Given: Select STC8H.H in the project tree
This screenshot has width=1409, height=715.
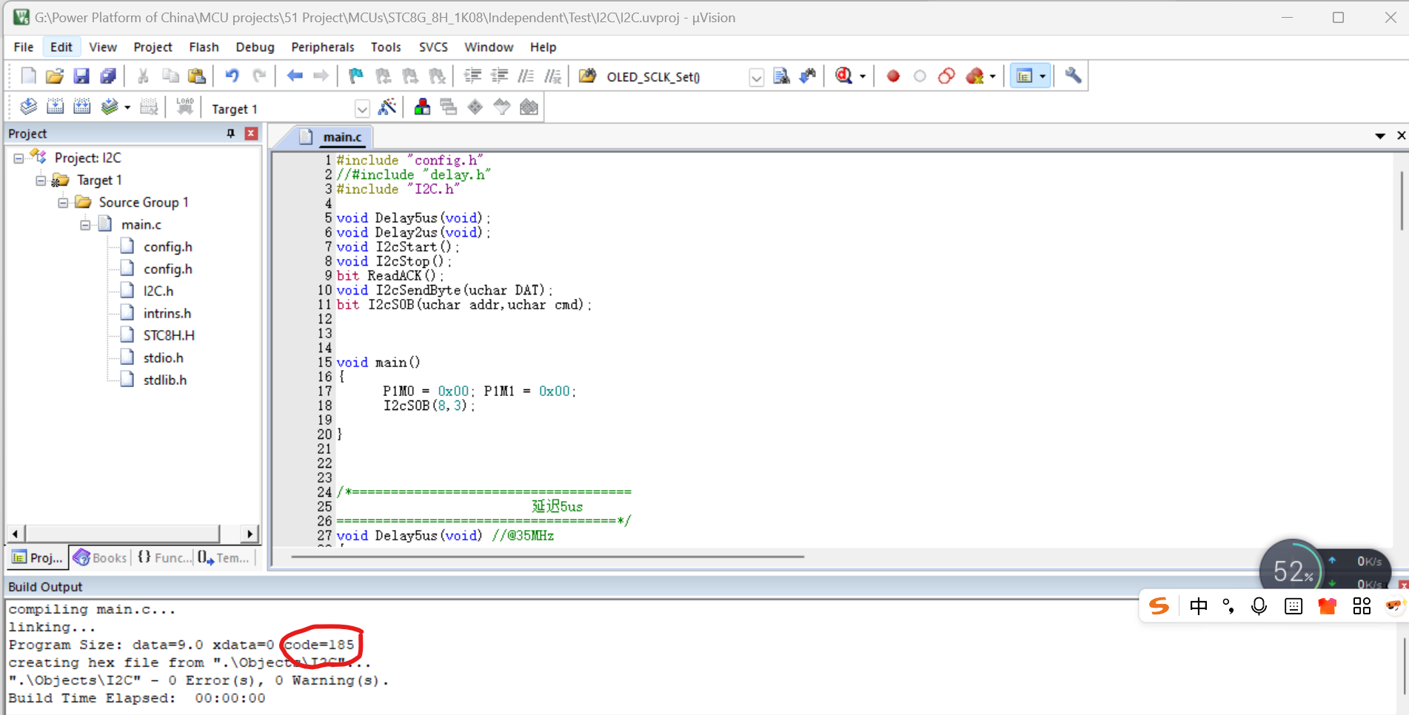Looking at the screenshot, I should click(x=169, y=336).
